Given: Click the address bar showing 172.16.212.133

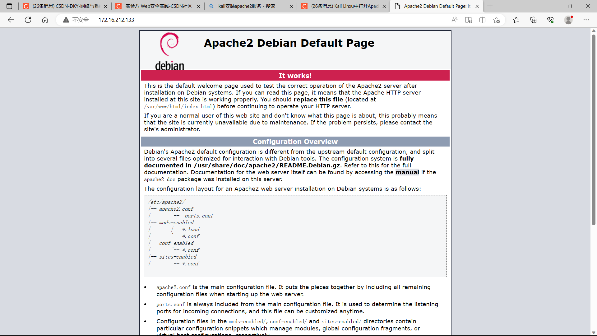Looking at the screenshot, I should tap(116, 20).
